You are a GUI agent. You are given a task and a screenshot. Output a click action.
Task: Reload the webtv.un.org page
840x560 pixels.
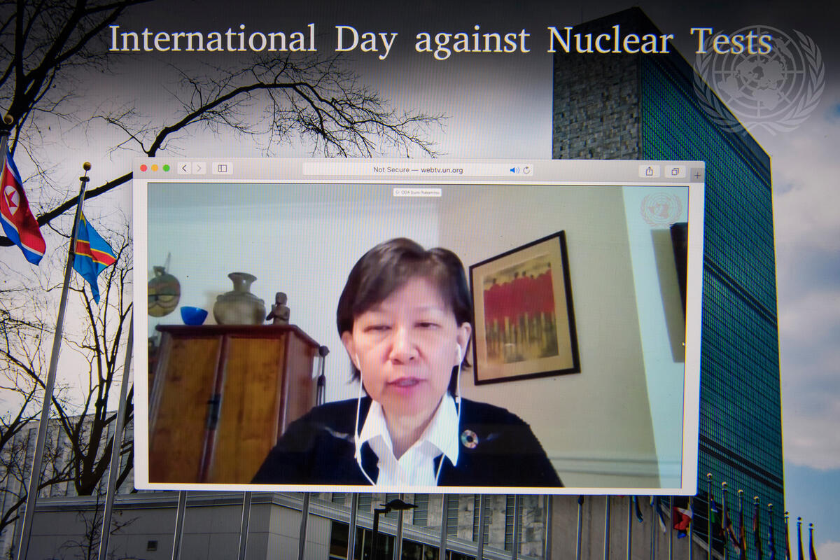526,170
